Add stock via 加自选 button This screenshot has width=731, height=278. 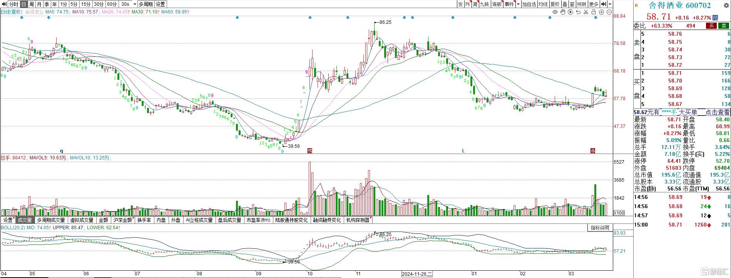point(529,4)
